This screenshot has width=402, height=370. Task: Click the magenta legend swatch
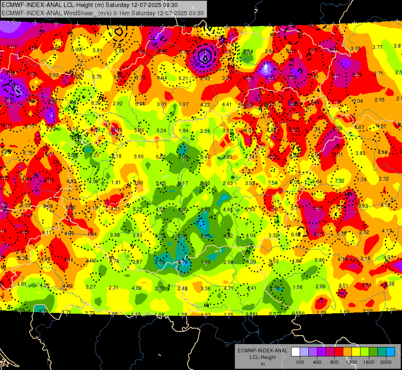(x=330, y=352)
